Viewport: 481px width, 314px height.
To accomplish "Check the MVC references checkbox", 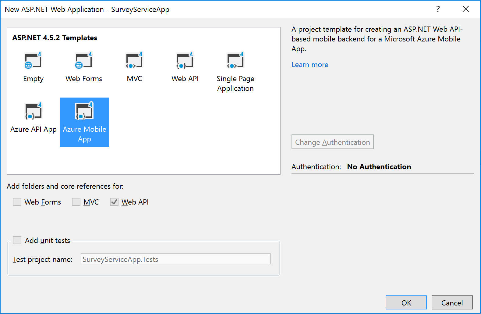I will 76,202.
